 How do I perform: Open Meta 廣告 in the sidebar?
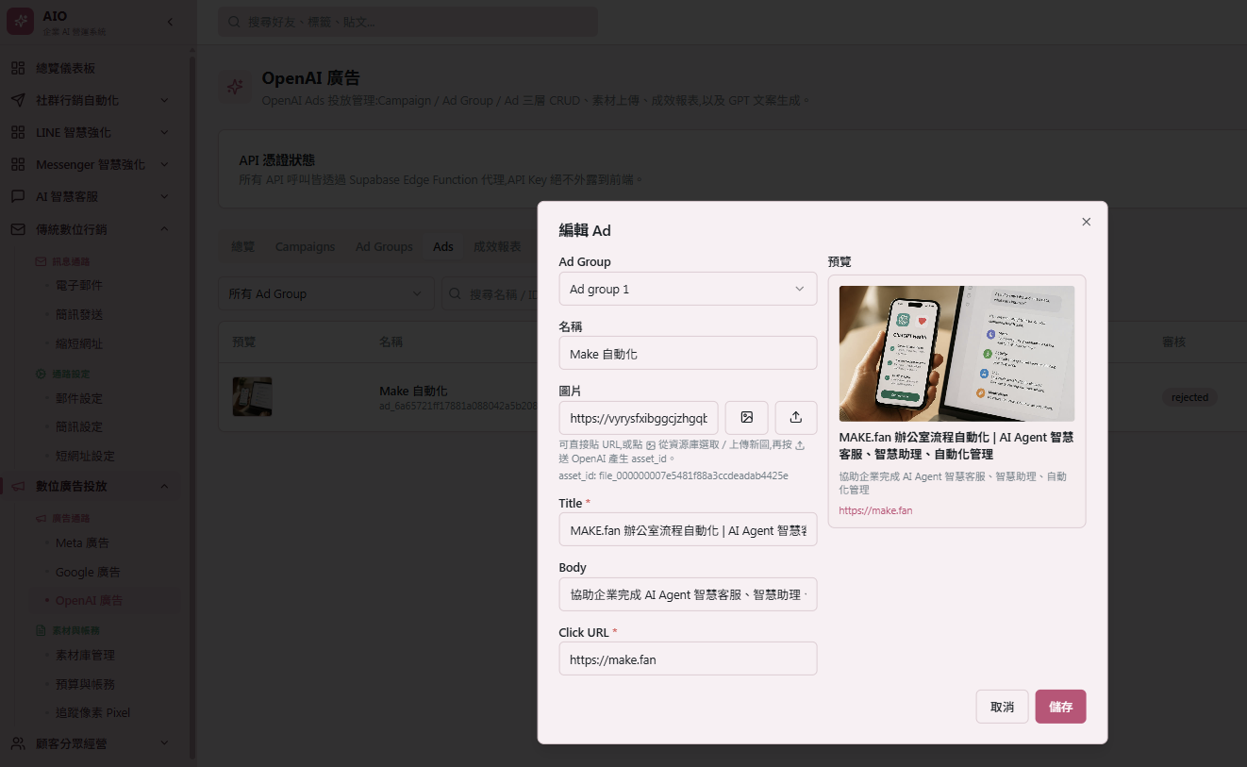tap(82, 543)
